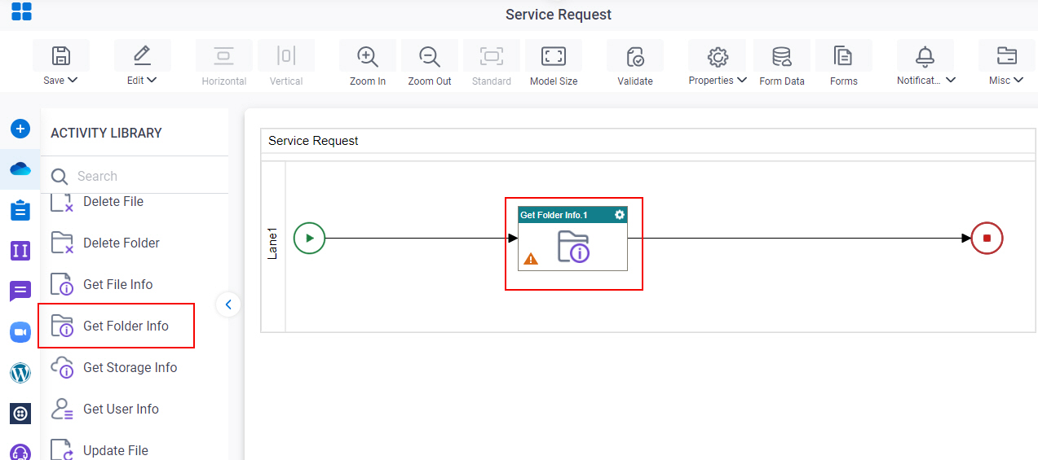Click the Properties gear icon

point(718,56)
